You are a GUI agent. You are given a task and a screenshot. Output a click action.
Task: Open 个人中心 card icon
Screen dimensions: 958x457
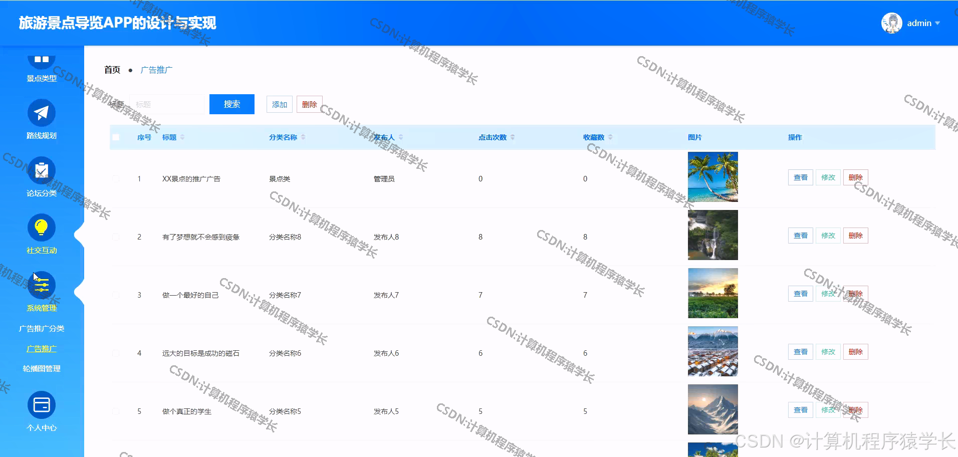tap(42, 405)
